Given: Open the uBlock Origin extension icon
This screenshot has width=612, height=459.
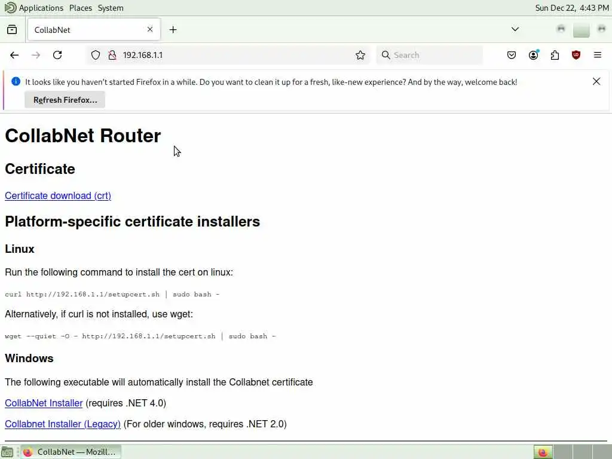Looking at the screenshot, I should click(576, 55).
